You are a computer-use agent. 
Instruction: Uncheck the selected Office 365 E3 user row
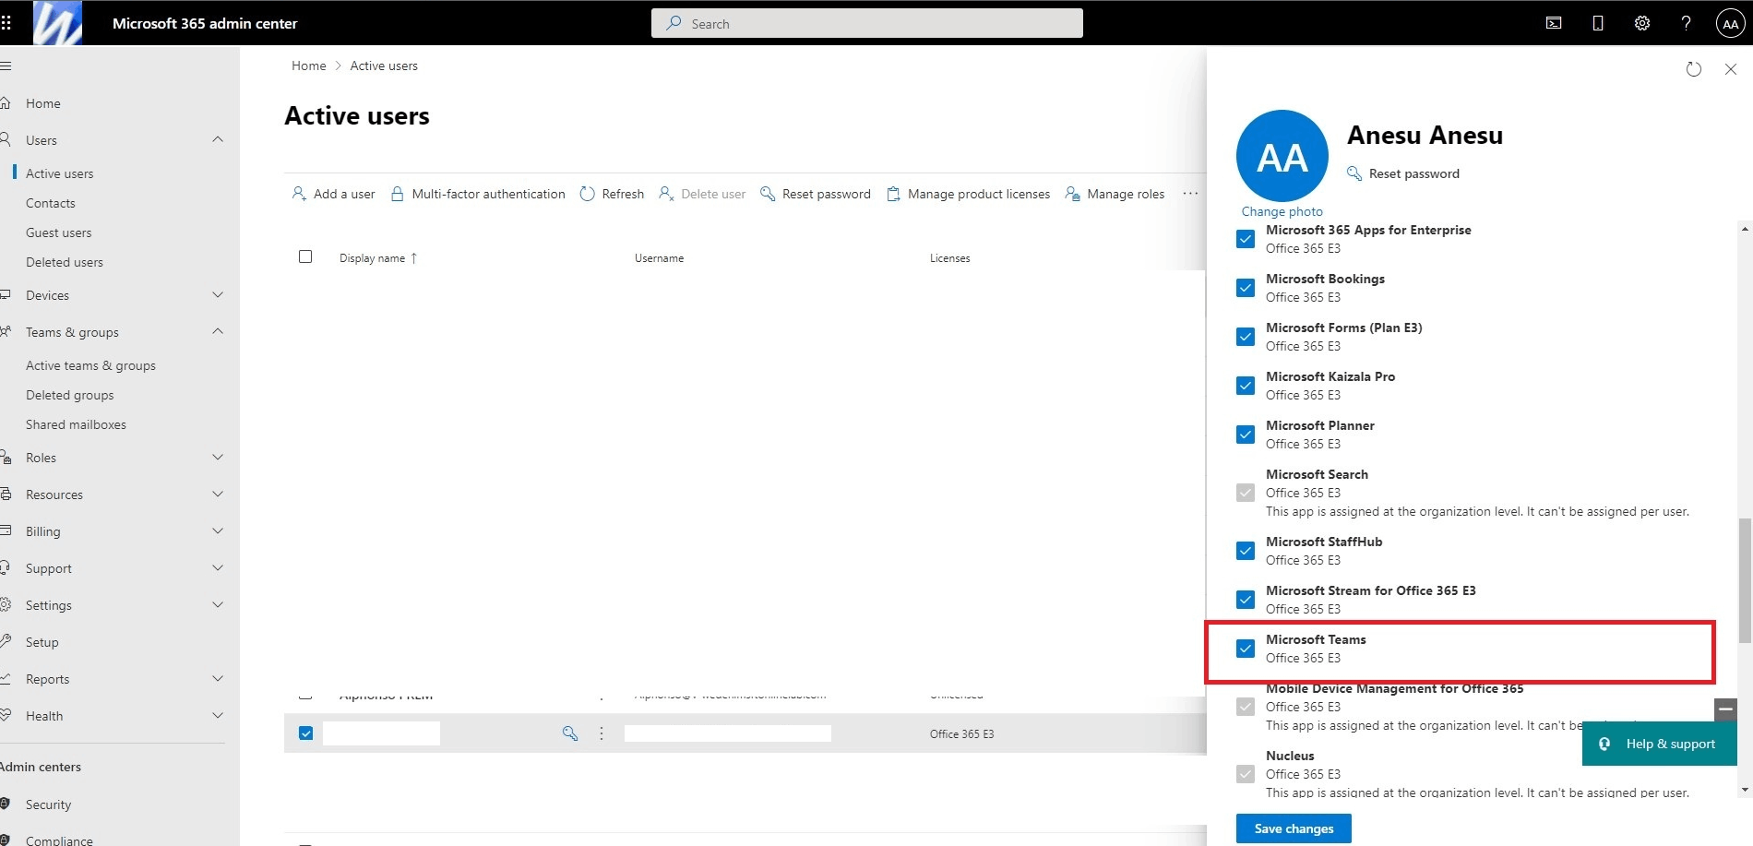tap(305, 733)
